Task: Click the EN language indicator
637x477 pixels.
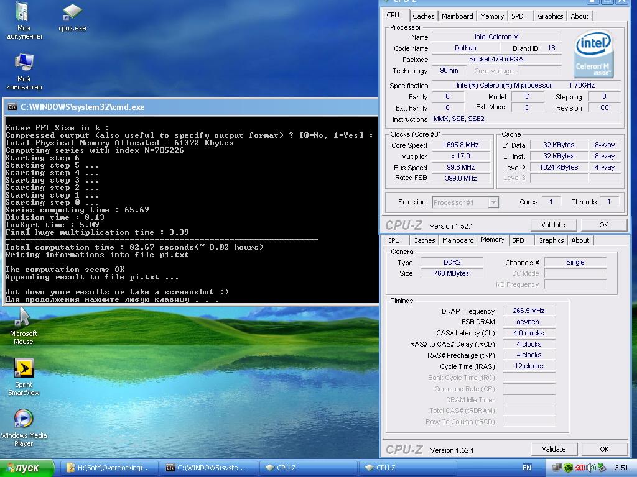Action: [x=526, y=468]
